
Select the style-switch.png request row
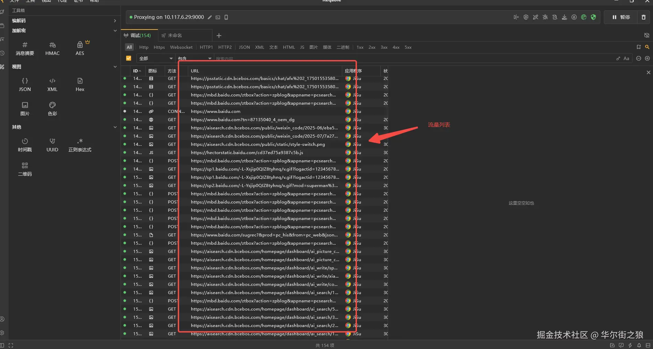[254, 144]
